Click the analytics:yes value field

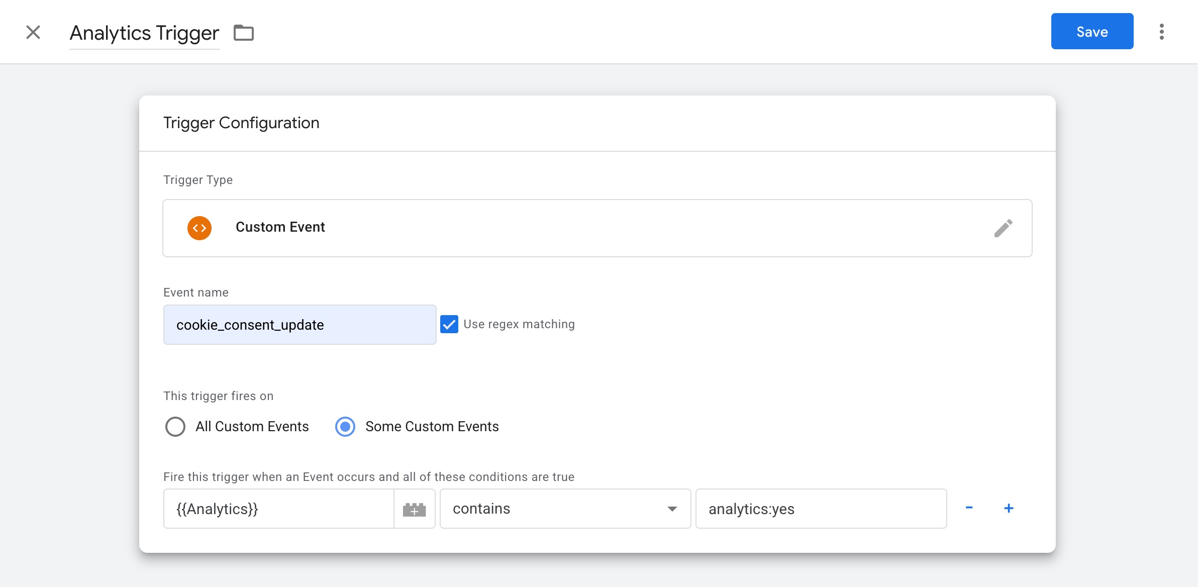click(821, 509)
